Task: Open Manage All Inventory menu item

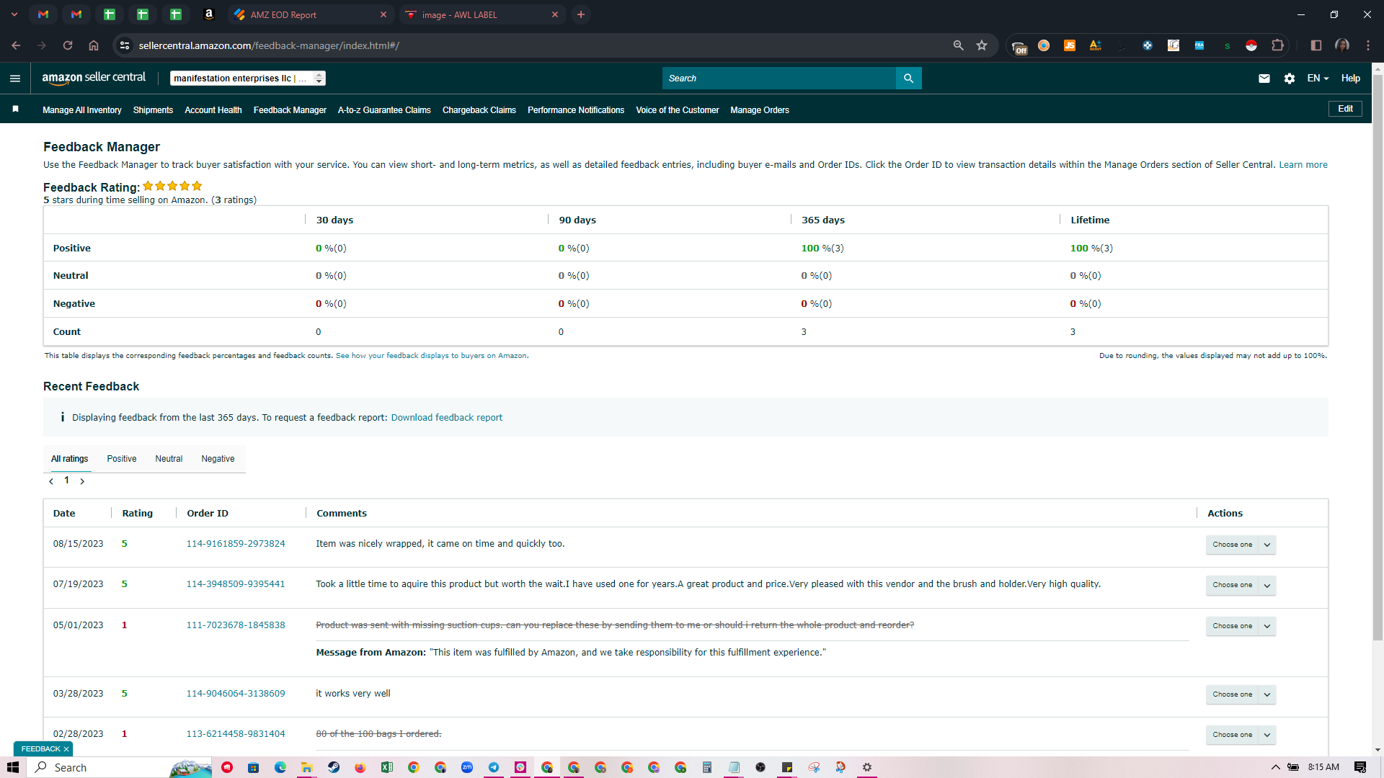Action: (82, 110)
